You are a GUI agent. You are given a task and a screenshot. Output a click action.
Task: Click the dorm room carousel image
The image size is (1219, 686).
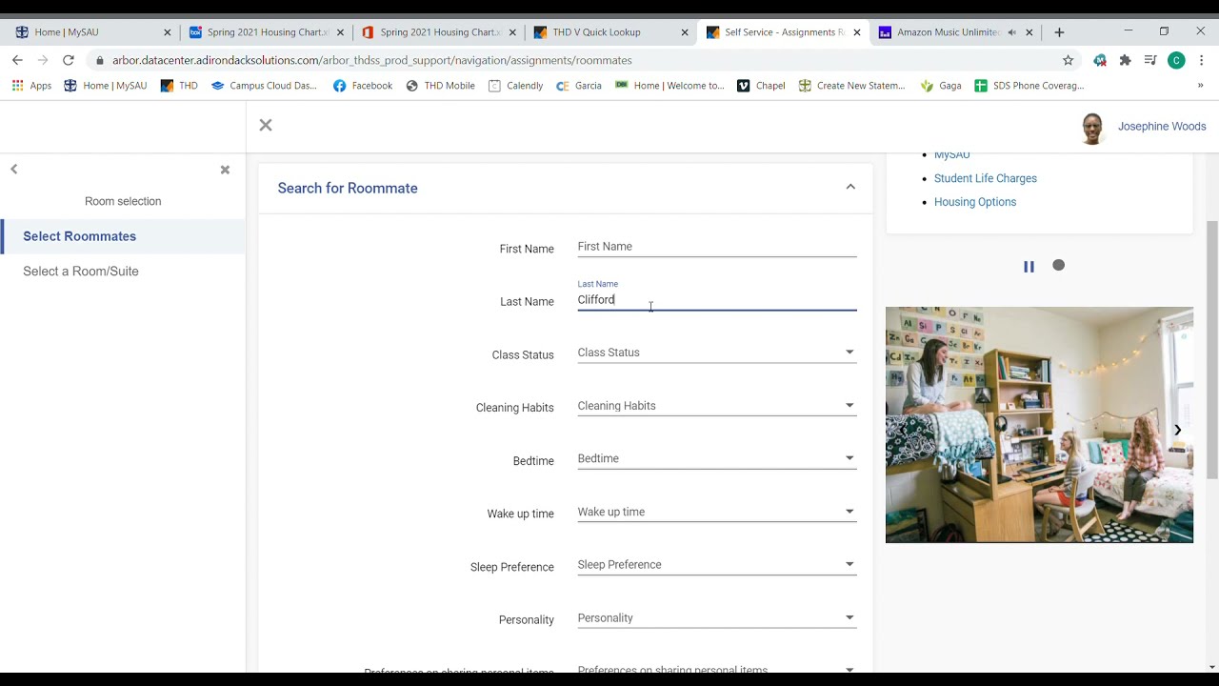pyautogui.click(x=1039, y=425)
